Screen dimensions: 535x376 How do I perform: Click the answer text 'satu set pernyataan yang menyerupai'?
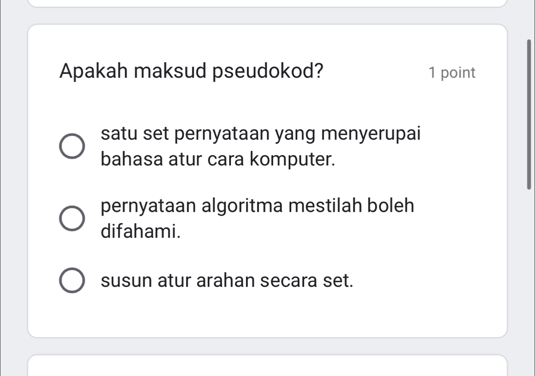click(260, 135)
